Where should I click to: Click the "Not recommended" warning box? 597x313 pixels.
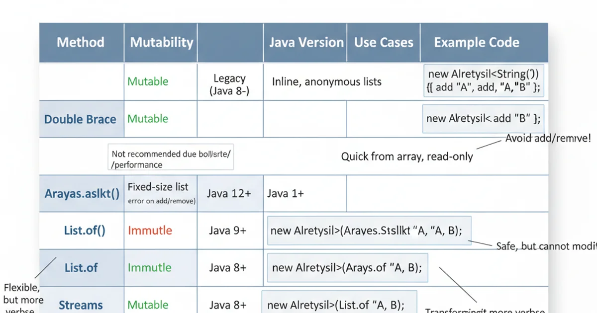(x=171, y=156)
